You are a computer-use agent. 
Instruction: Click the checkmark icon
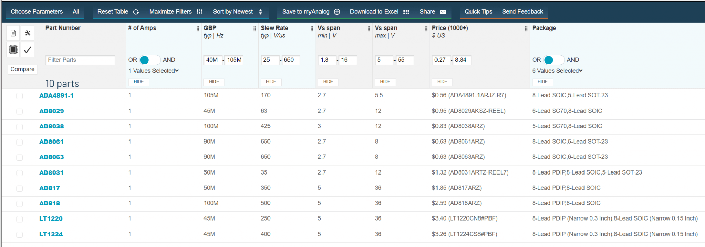(28, 50)
